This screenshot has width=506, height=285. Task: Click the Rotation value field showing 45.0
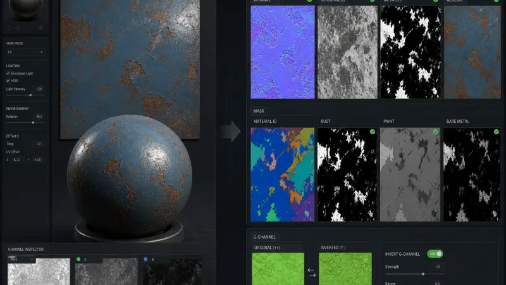(39, 117)
